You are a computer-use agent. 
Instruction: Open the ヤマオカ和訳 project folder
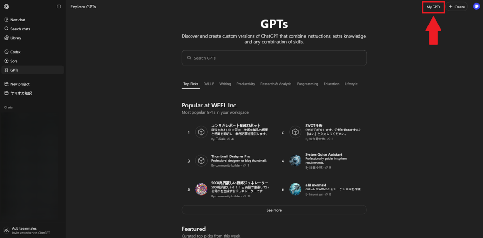tap(33, 93)
